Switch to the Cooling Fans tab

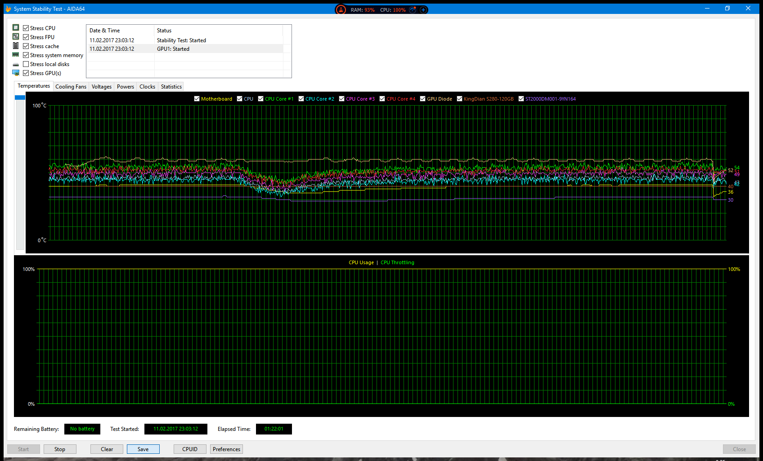(71, 87)
